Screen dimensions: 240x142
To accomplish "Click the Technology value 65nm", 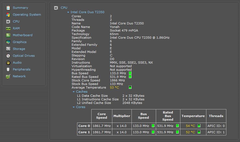I will (x=114, y=34).
